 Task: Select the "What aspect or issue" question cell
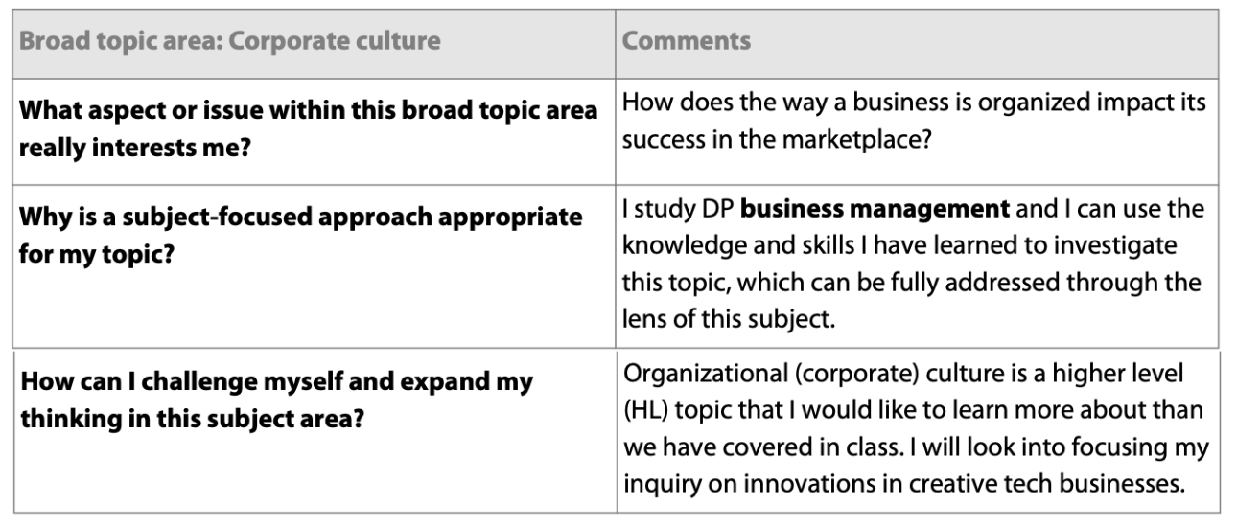pos(309,125)
